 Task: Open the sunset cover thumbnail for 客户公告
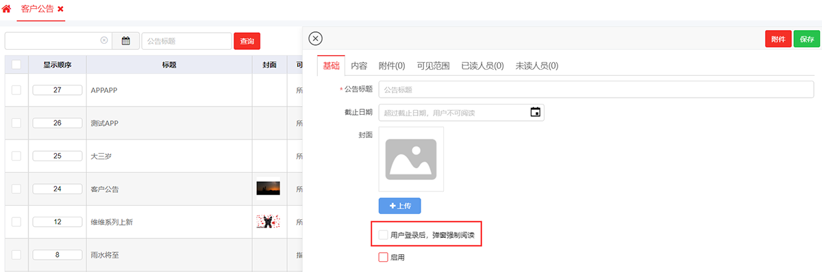click(x=268, y=188)
